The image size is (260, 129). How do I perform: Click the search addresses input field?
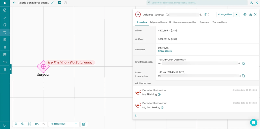[197, 3]
